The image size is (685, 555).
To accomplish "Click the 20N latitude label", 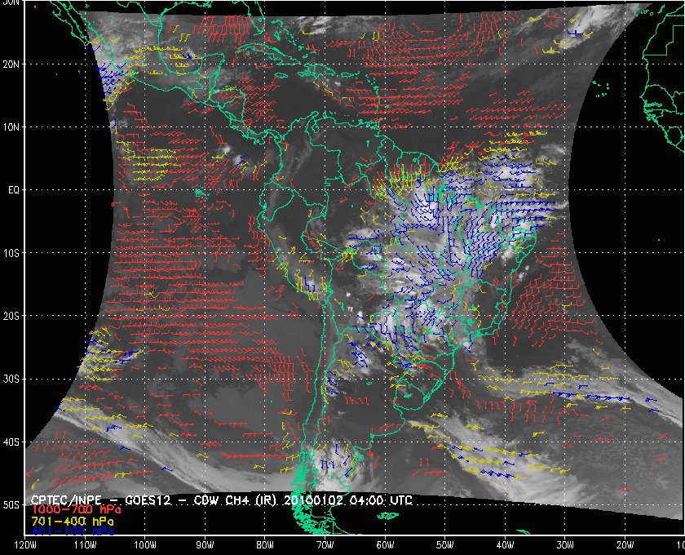I will click(x=11, y=64).
